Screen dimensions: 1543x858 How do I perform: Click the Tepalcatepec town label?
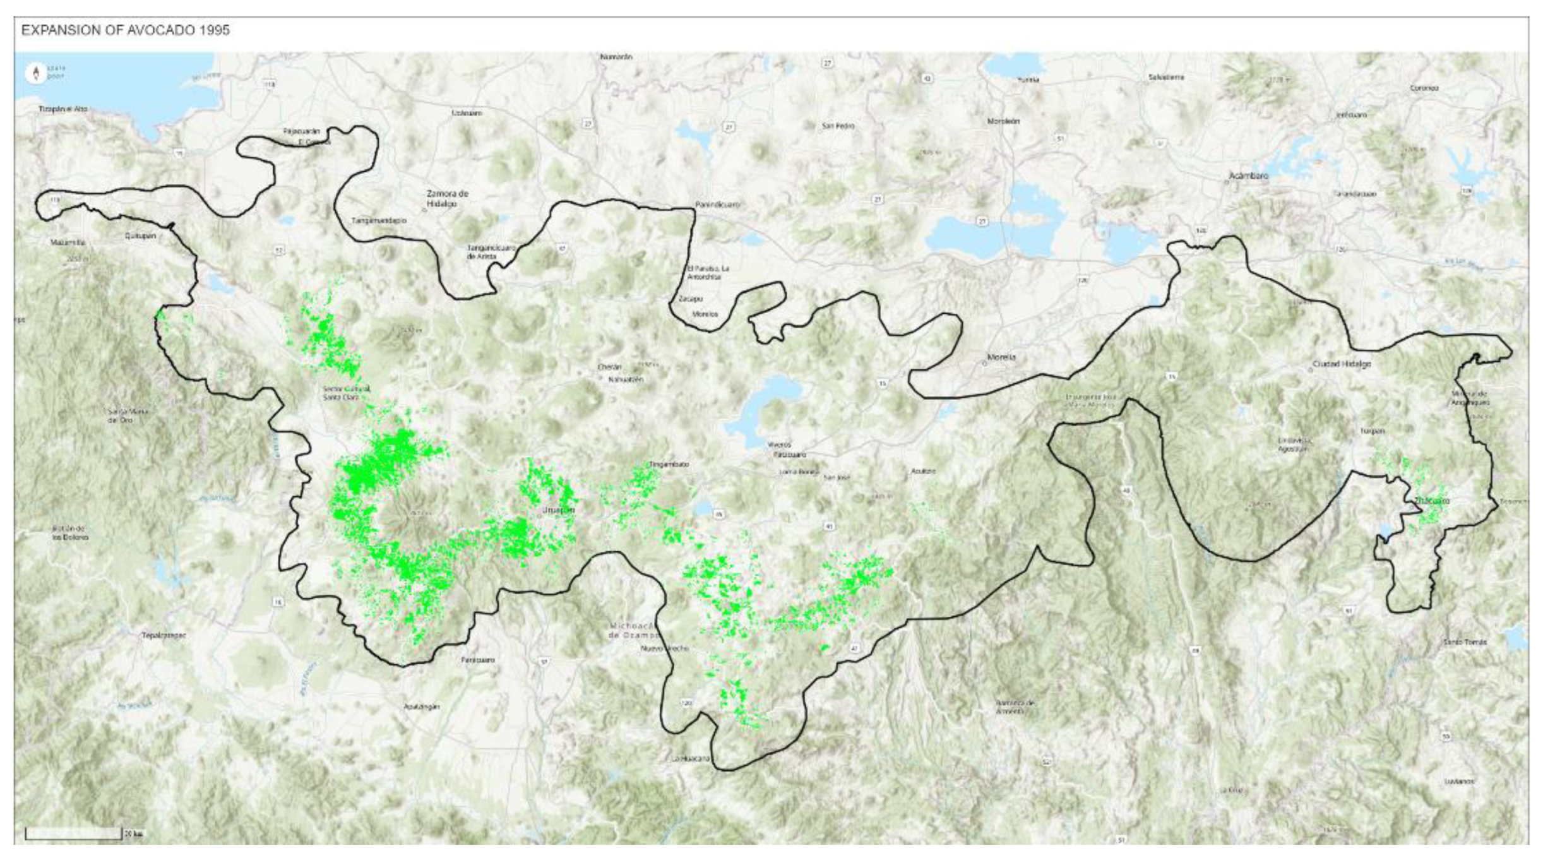(164, 635)
